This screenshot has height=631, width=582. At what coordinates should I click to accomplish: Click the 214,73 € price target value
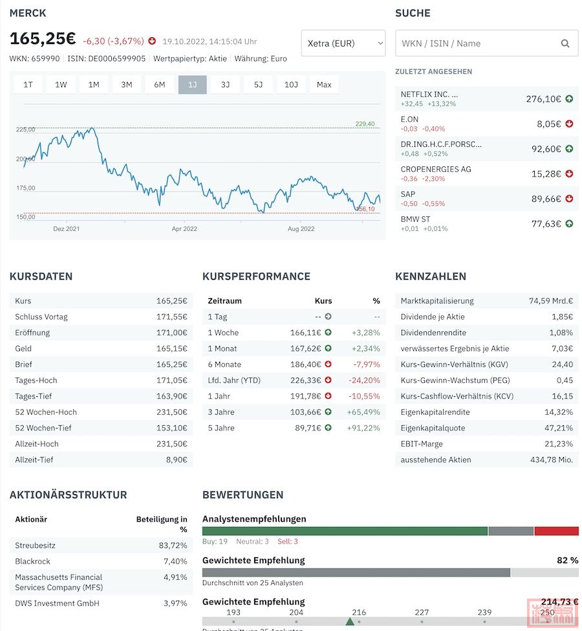coord(559,602)
